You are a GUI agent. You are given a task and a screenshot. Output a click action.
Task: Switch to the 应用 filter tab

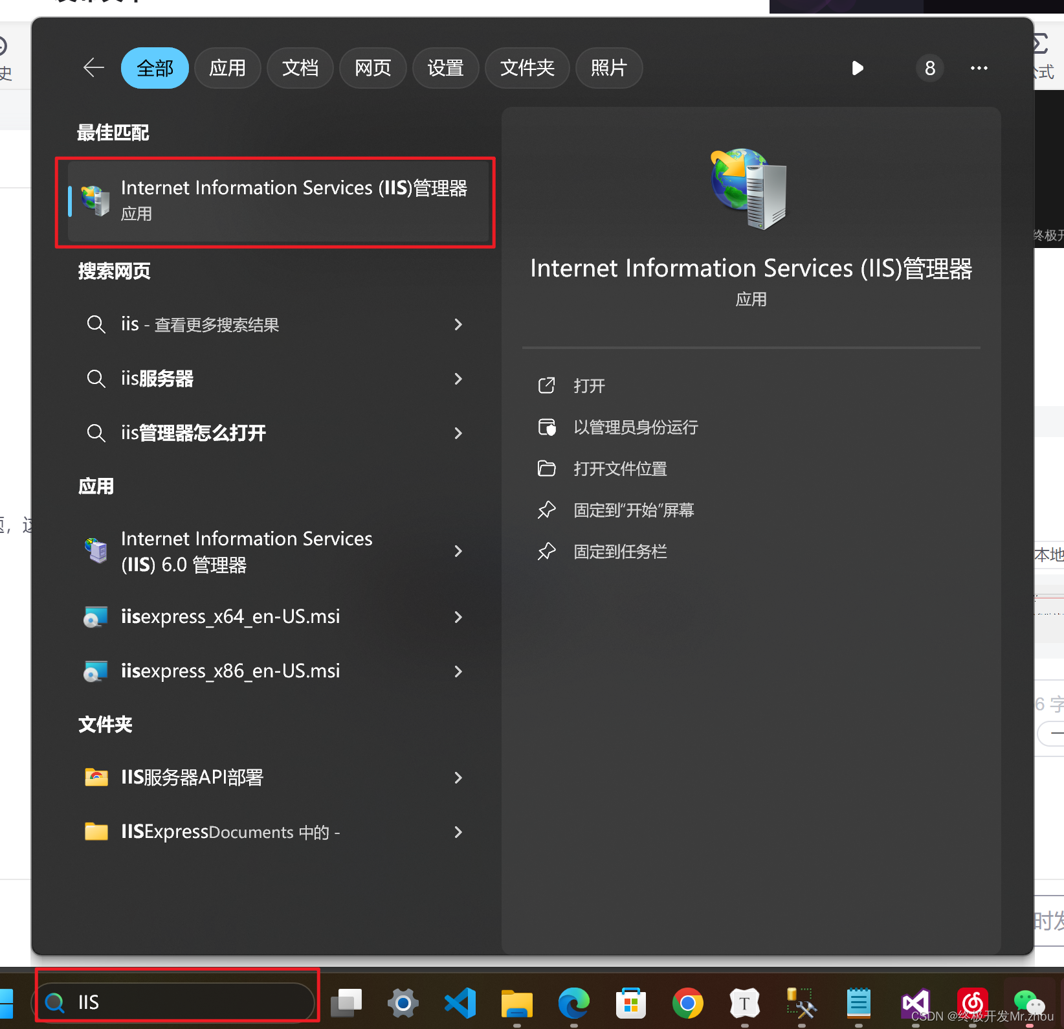227,68
